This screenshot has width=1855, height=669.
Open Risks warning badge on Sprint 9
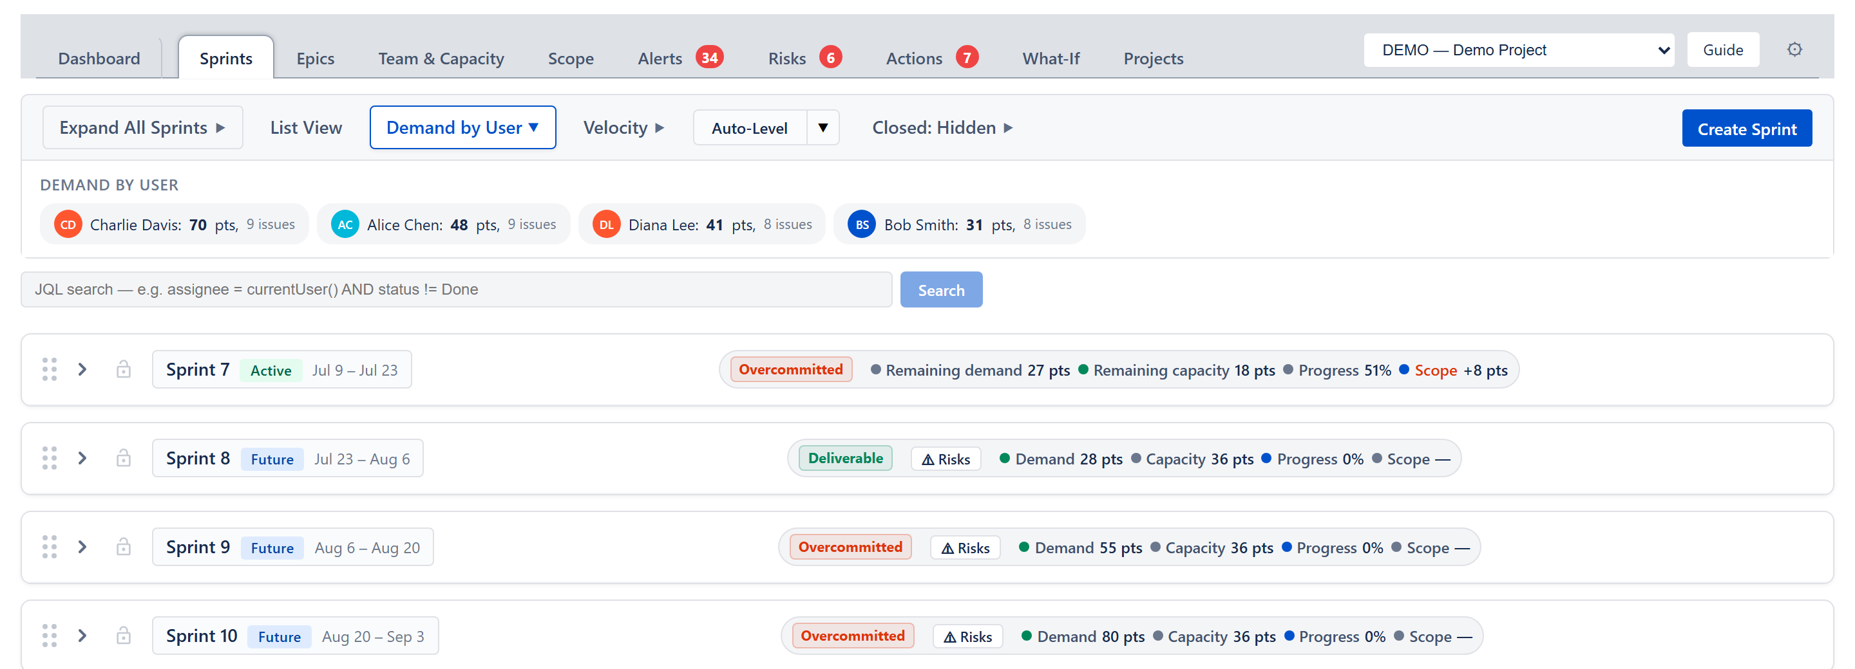tap(965, 548)
